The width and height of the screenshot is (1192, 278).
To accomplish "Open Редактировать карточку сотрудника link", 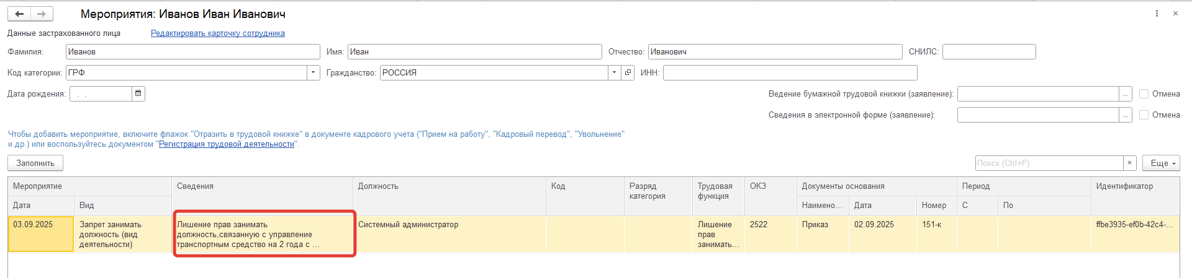I will click(217, 33).
